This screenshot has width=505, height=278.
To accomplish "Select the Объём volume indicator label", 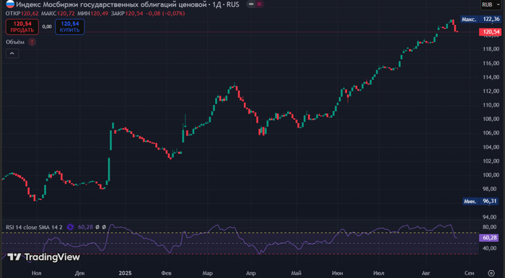I will (15, 42).
